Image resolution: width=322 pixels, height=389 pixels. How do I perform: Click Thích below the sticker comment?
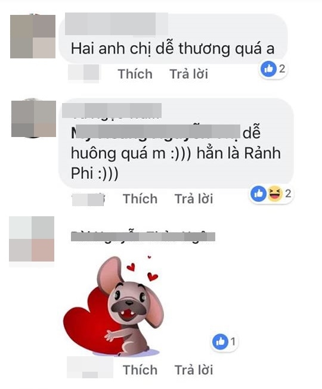140,370
